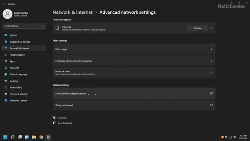Open Hardware and connection properties
The height and width of the screenshot is (141, 250).
point(134,61)
